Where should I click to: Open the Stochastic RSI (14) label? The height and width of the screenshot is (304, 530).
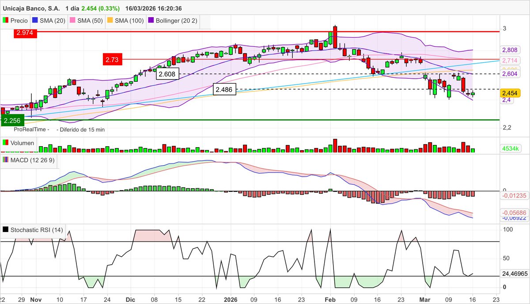click(x=37, y=230)
